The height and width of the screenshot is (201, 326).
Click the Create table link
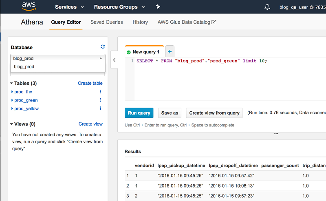click(x=90, y=83)
